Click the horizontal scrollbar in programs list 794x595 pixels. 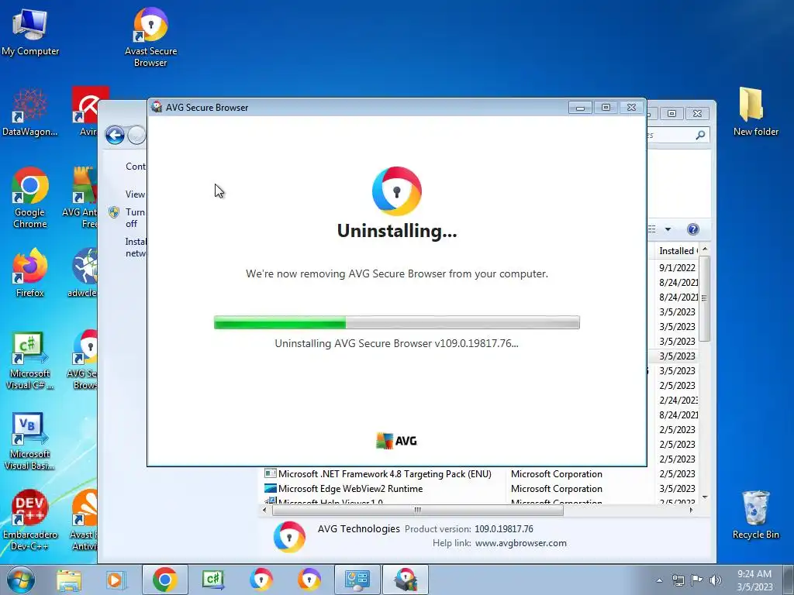pos(418,510)
